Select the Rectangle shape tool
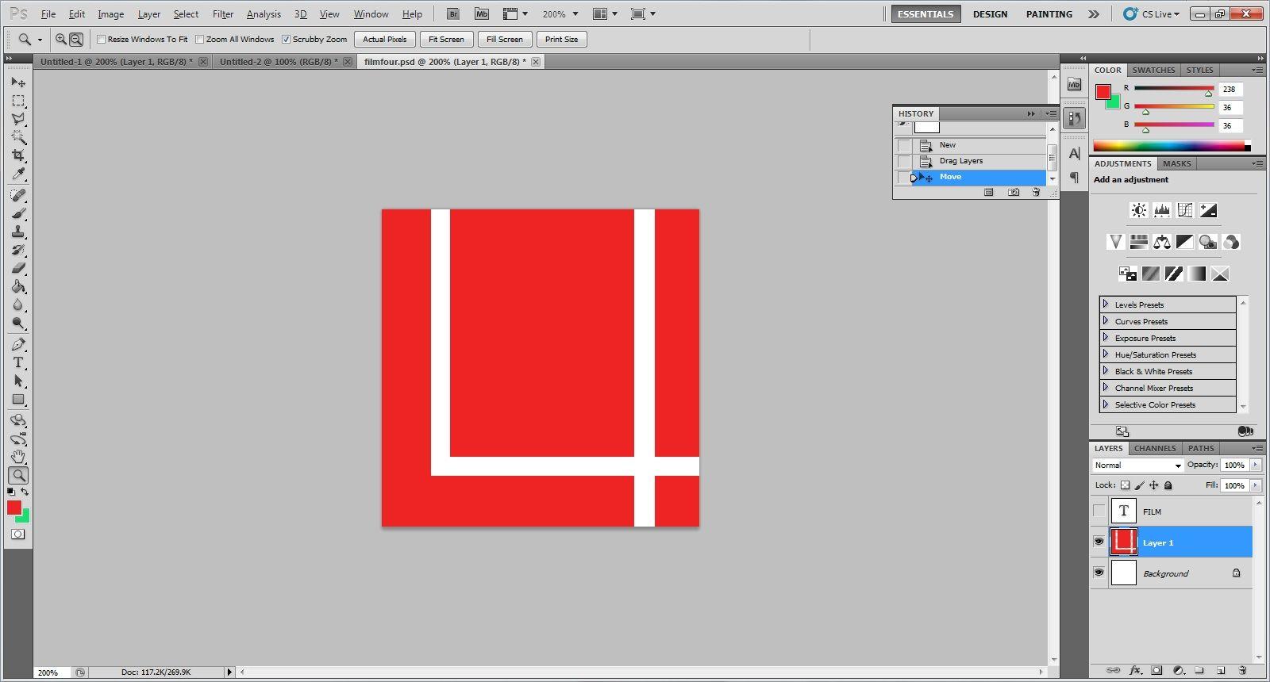This screenshot has width=1270, height=682. [18, 399]
